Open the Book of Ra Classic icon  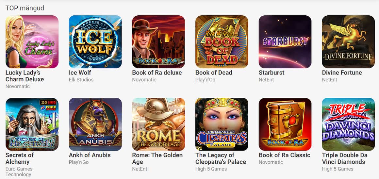[285, 124]
